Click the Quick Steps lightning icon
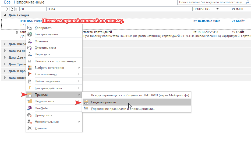 [x=30, y=88]
